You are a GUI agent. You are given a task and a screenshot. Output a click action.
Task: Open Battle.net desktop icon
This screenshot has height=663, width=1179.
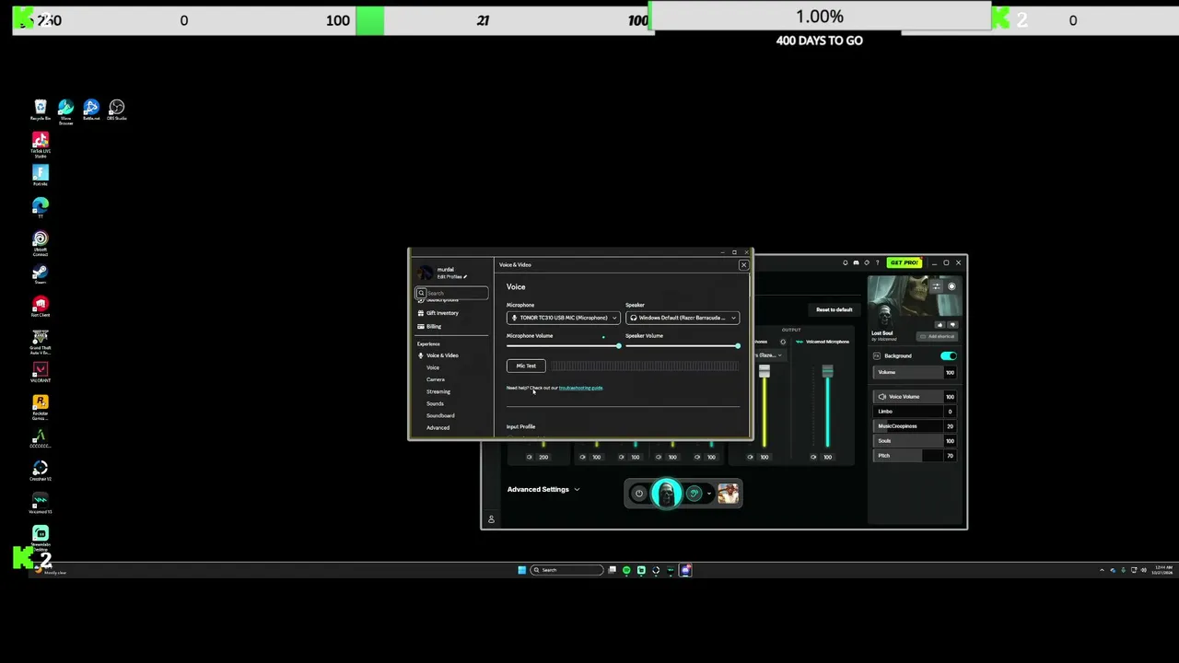point(90,110)
